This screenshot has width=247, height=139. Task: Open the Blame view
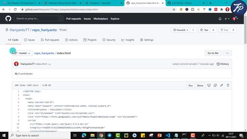[x=200, y=85]
